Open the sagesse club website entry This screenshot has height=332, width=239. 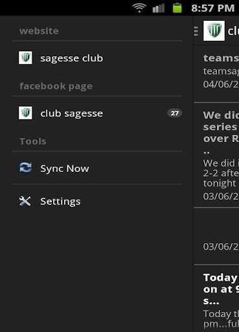click(x=97, y=58)
